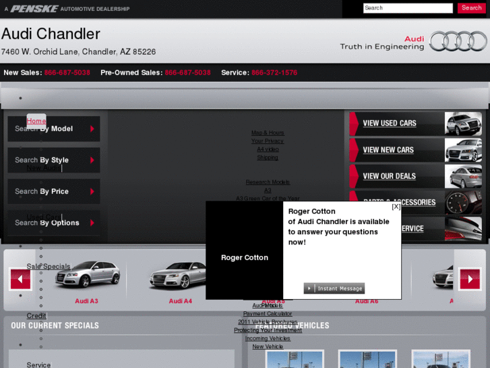
Task: Open Map & Hours link
Action: [268, 133]
